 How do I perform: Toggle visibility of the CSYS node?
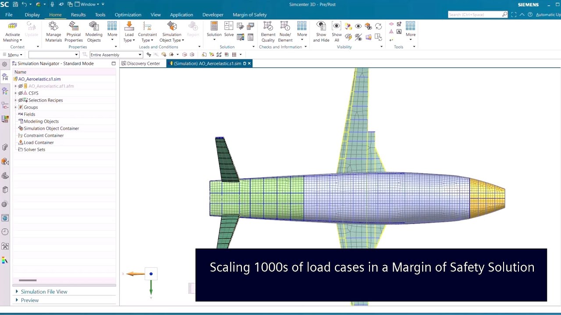(20, 93)
